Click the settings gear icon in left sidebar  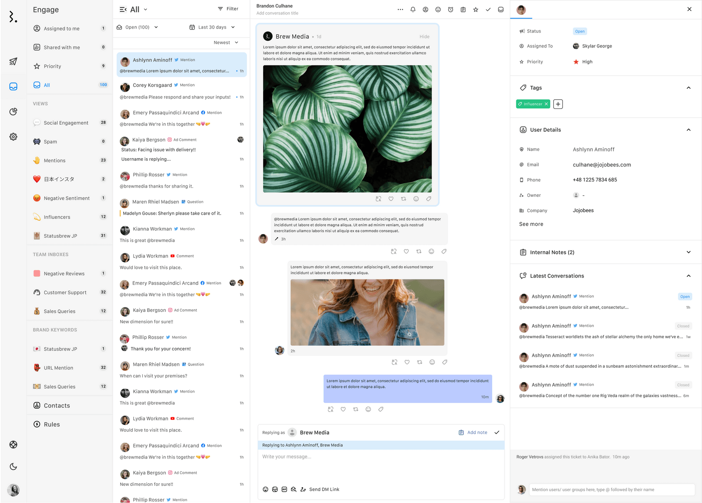13,137
